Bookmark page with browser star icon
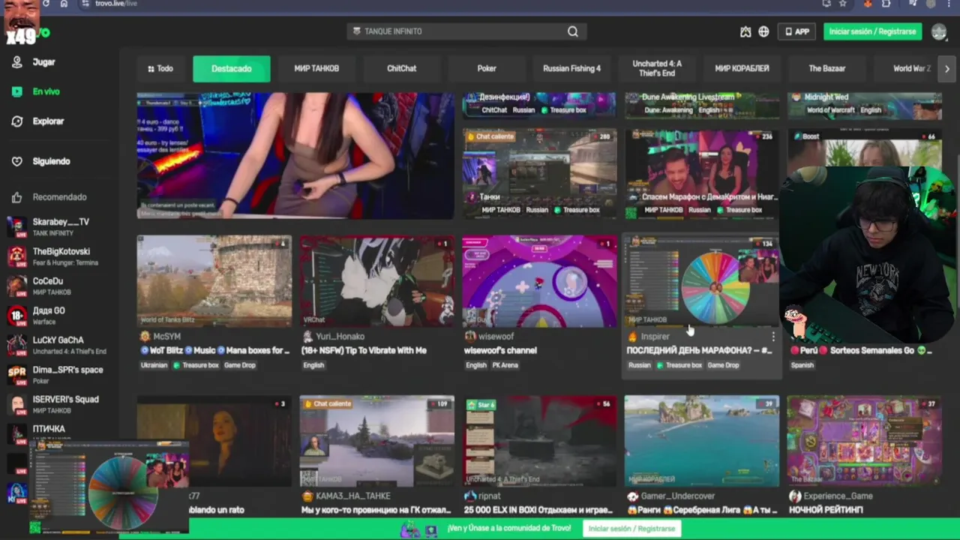The width and height of the screenshot is (960, 540). click(x=843, y=4)
